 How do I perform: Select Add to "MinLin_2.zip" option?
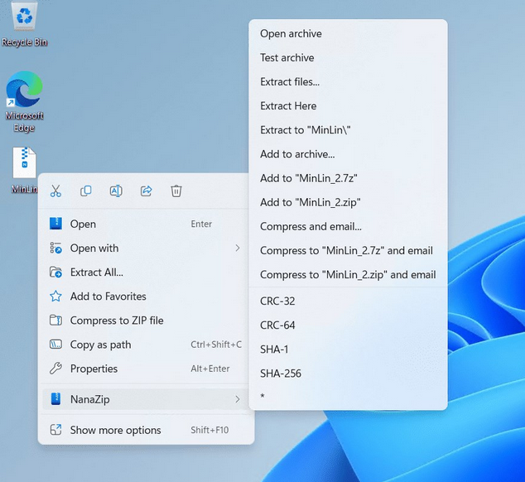click(349, 202)
